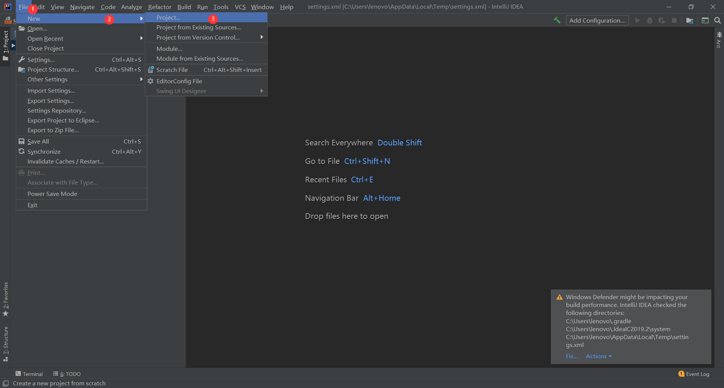The width and height of the screenshot is (724, 388).
Task: Click Save All with the disk icon
Action: tap(81, 142)
